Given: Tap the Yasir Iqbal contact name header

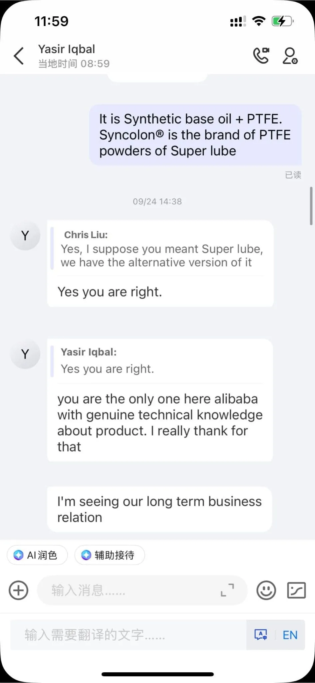Looking at the screenshot, I should click(x=67, y=49).
